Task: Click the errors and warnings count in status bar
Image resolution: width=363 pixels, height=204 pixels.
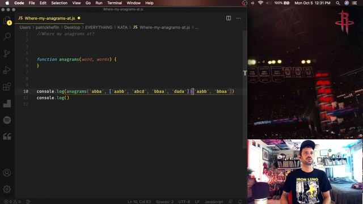Action: pyautogui.click(x=12, y=202)
